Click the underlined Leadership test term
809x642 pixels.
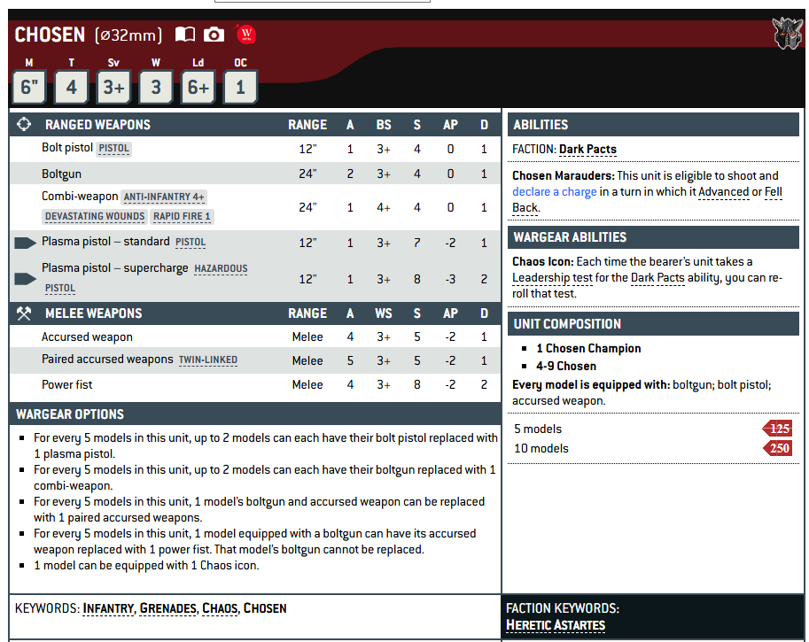pyautogui.click(x=552, y=278)
